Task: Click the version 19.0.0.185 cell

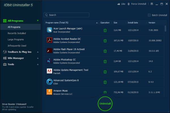Action: click(154, 51)
